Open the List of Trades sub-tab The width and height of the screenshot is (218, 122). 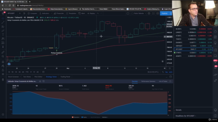click(x=163, y=81)
